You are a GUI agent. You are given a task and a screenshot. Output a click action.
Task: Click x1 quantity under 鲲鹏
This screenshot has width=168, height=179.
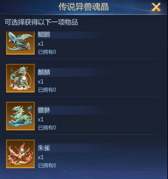41,44
